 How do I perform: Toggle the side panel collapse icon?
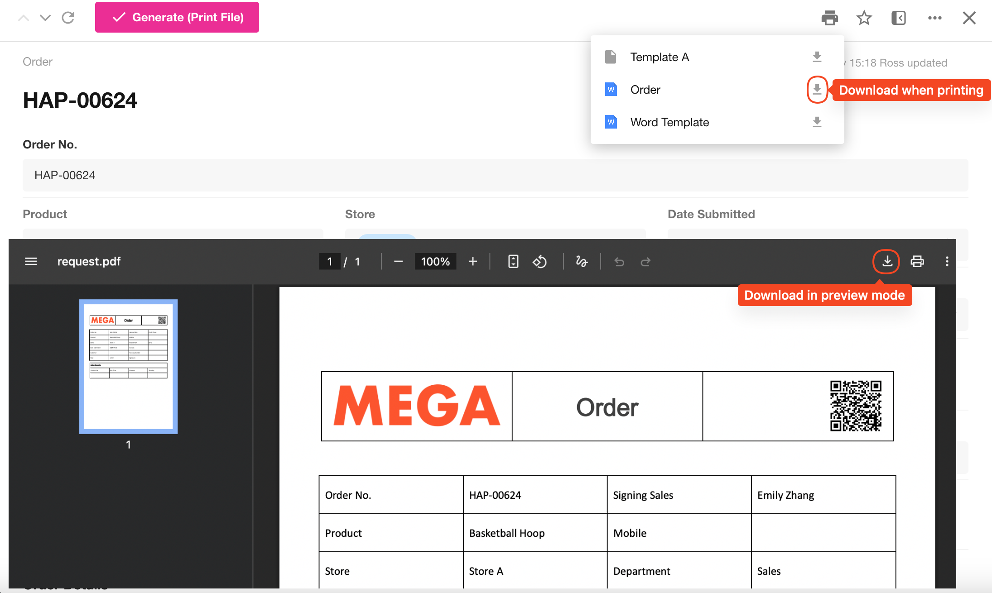pos(899,18)
